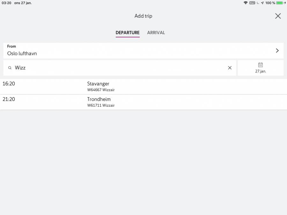Tap the Do Not Disturb moon icon
Image resolution: width=287 pixels, height=215 pixels.
click(x=258, y=3)
